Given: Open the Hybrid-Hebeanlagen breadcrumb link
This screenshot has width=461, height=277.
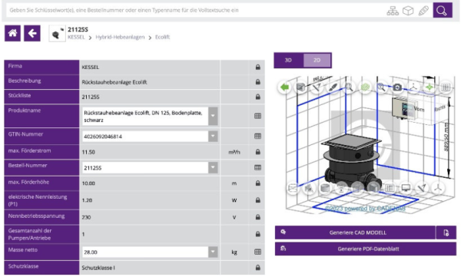Looking at the screenshot, I should (x=120, y=37).
